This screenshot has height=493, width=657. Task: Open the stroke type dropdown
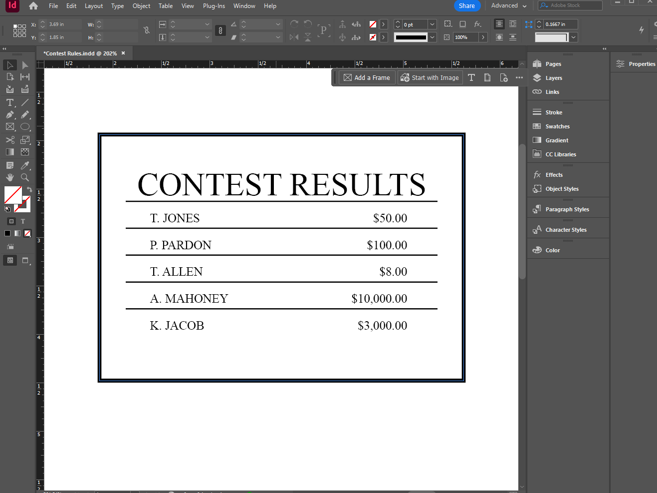(x=432, y=37)
